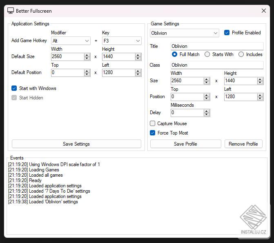Decrease game Position Top with down arrow
The image size is (274, 243).
click(x=207, y=99)
